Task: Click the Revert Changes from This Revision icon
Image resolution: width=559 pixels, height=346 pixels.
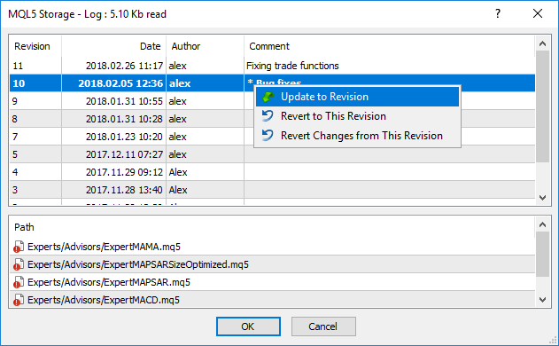Action: tap(268, 136)
